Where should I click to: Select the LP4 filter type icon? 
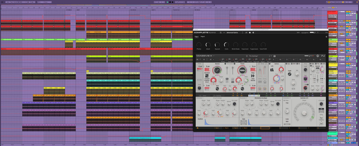pyautogui.click(x=272, y=70)
